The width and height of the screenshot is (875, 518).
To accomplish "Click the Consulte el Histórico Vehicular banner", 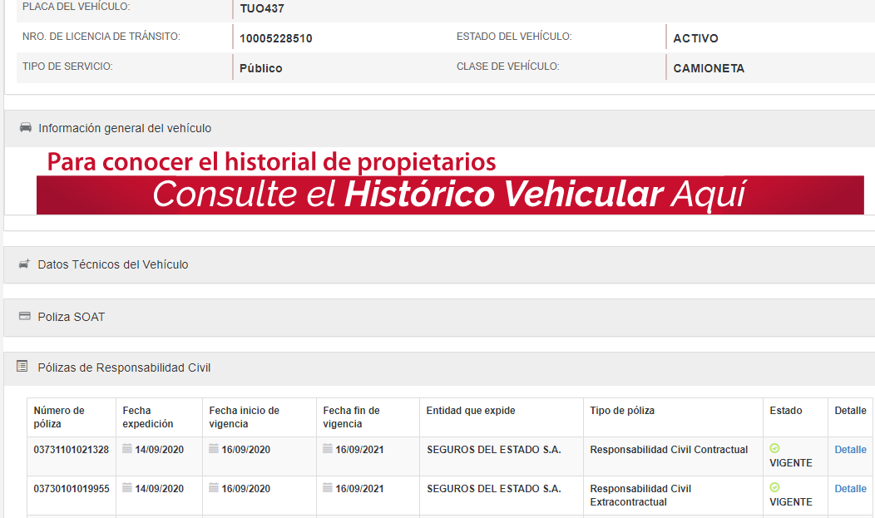I will [449, 195].
